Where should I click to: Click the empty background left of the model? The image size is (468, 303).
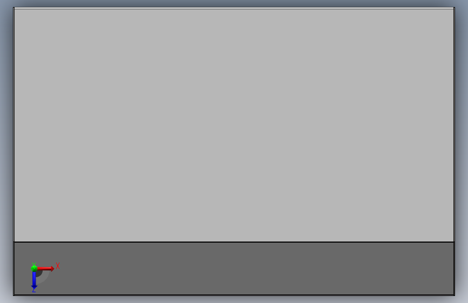(x=6, y=149)
